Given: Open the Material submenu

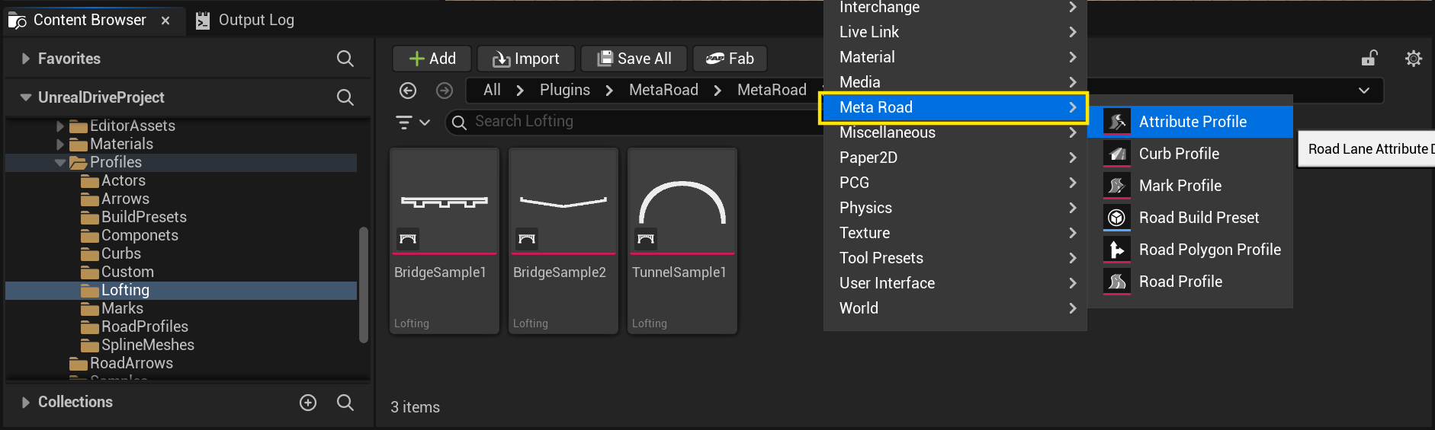Looking at the screenshot, I should click(955, 57).
